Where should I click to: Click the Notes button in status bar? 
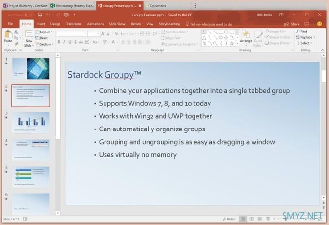[229, 219]
